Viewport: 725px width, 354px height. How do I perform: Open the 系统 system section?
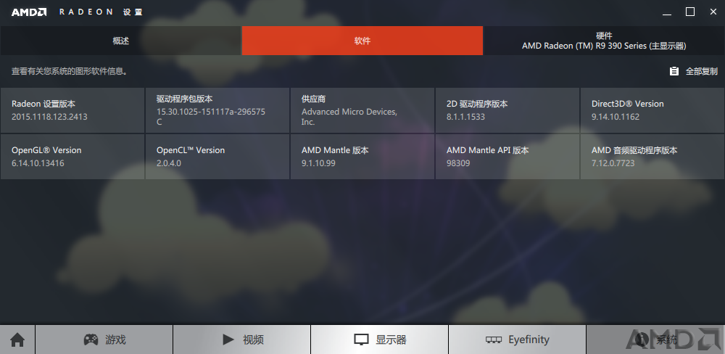click(x=655, y=339)
